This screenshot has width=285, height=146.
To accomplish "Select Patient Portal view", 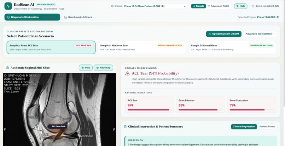I will pyautogui.click(x=267, y=127).
